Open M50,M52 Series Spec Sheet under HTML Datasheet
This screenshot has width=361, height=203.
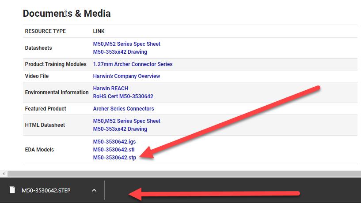127,121
